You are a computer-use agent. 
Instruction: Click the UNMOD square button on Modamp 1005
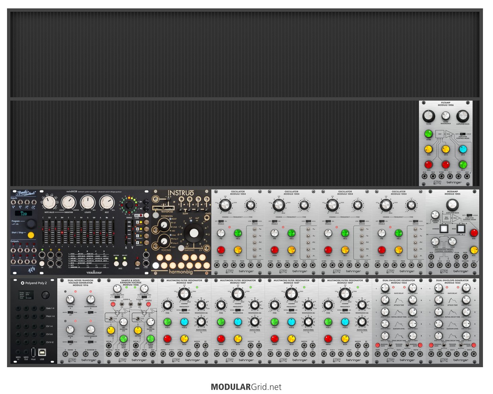point(444,229)
